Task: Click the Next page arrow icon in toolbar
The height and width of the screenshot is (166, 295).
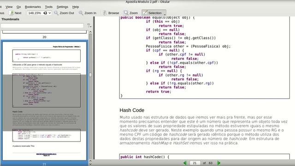Action: (x=12, y=13)
